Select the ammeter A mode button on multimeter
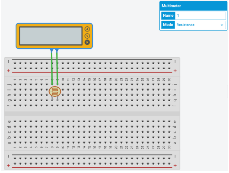The width and height of the screenshot is (229, 173). (87, 29)
